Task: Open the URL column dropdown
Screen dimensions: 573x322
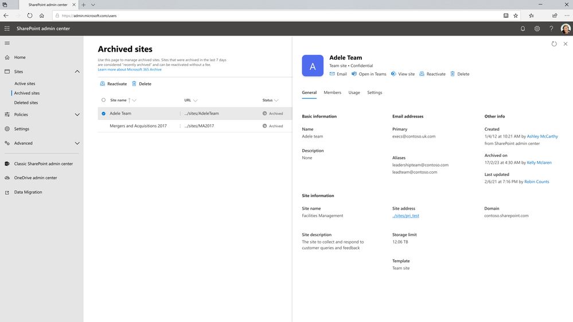Action: tap(195, 100)
